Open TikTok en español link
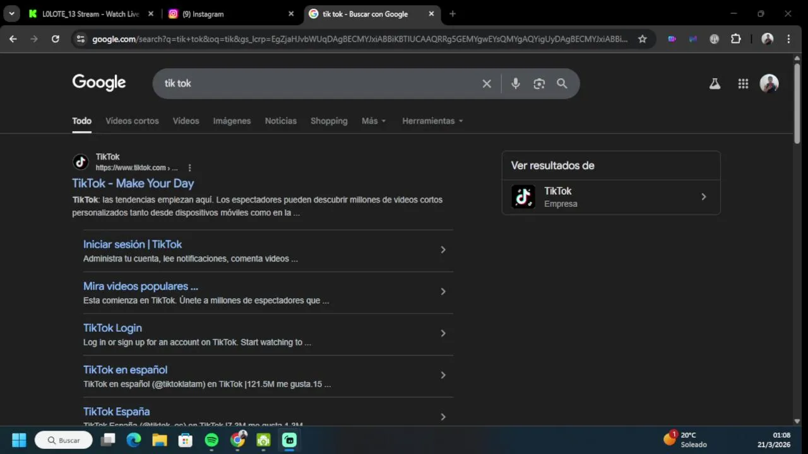The width and height of the screenshot is (808, 454). [x=125, y=370]
